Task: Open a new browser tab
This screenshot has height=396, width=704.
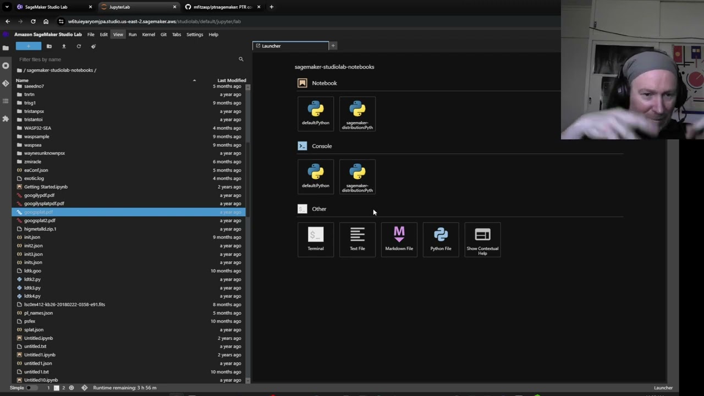Action: (x=271, y=7)
